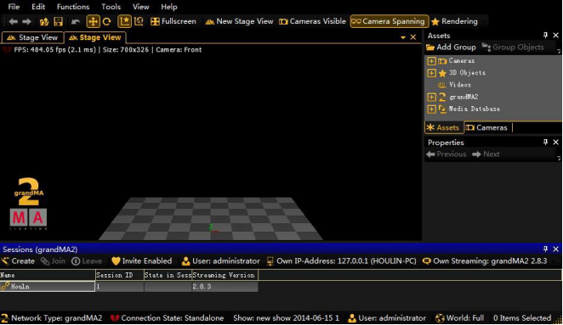Click the save disk icon

58,21
